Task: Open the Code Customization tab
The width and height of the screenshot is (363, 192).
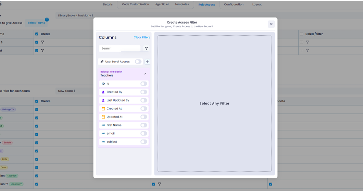Action: point(135,4)
